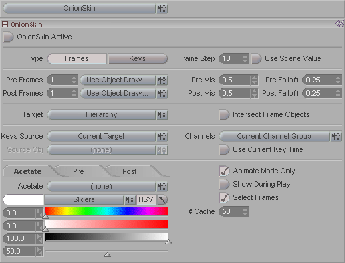Click the red saturation slider bar
This screenshot has height=263, width=345.
click(x=107, y=224)
